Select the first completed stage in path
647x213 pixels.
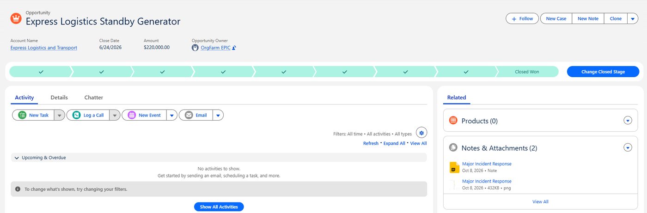coord(41,72)
